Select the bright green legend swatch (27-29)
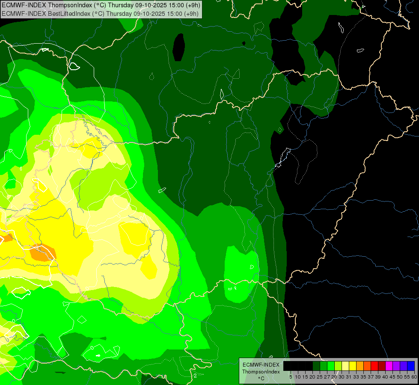Screen dimensions: 419x385 [x=331, y=366]
